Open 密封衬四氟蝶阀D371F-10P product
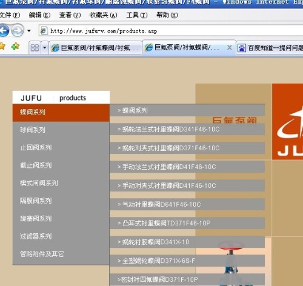303x286 pixels. tap(187, 279)
